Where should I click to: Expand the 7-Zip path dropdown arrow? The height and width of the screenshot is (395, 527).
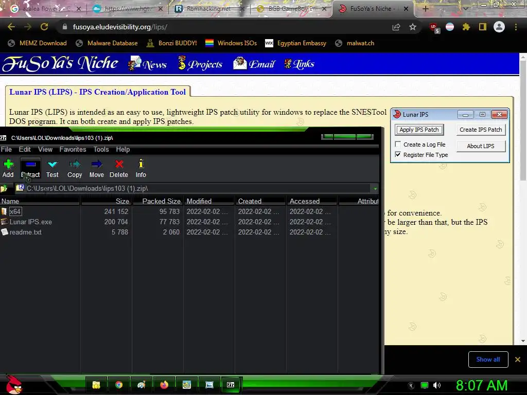375,189
